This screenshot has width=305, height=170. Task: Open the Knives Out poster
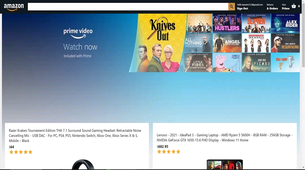(x=158, y=43)
